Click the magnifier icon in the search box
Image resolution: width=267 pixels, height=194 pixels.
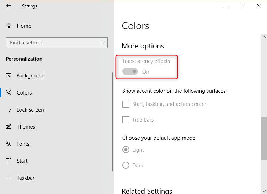tap(103, 43)
